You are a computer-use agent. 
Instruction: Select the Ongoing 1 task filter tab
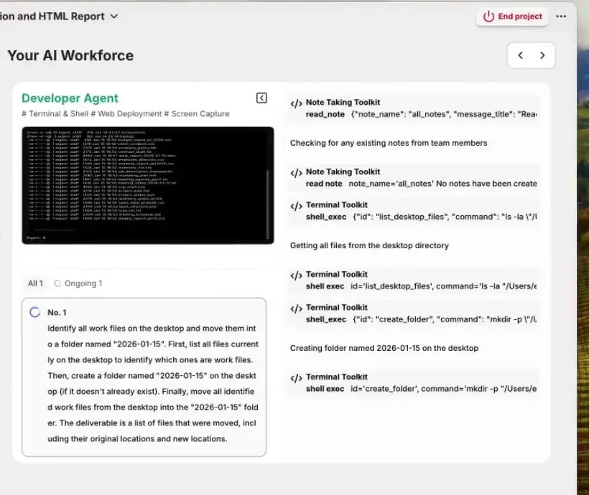(78, 283)
